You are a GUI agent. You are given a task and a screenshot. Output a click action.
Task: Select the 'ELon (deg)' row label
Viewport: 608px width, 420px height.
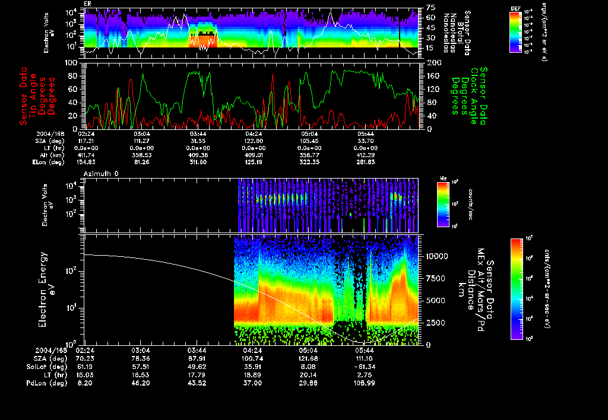pyautogui.click(x=49, y=163)
